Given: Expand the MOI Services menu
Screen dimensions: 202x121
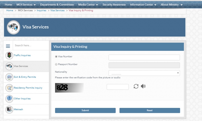Looking at the screenshot, I should [x=26, y=5].
